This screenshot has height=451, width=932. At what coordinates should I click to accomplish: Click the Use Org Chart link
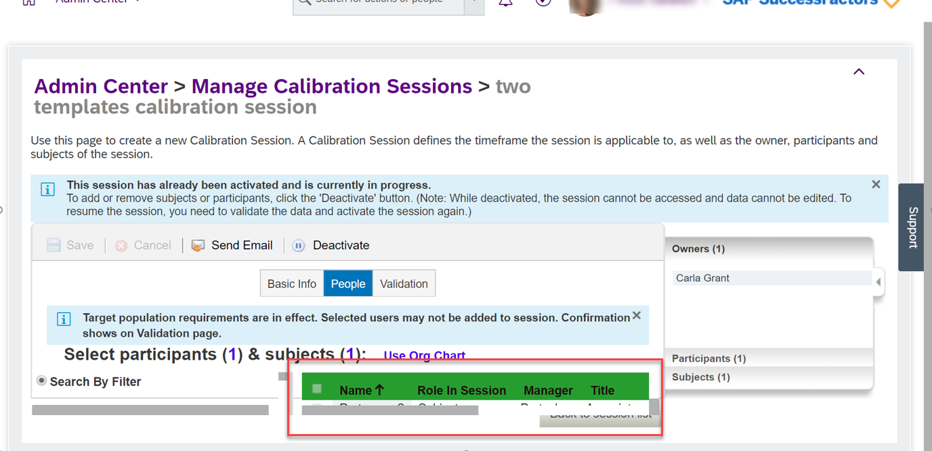click(x=424, y=356)
